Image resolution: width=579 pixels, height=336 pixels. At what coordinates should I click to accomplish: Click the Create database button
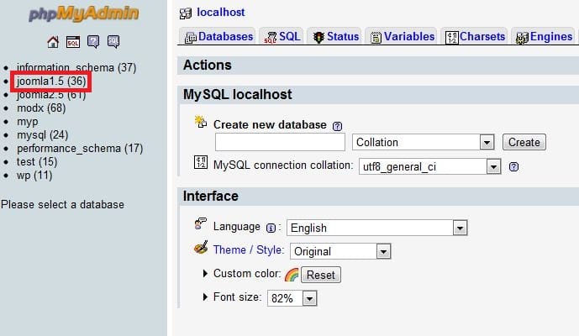pos(524,142)
